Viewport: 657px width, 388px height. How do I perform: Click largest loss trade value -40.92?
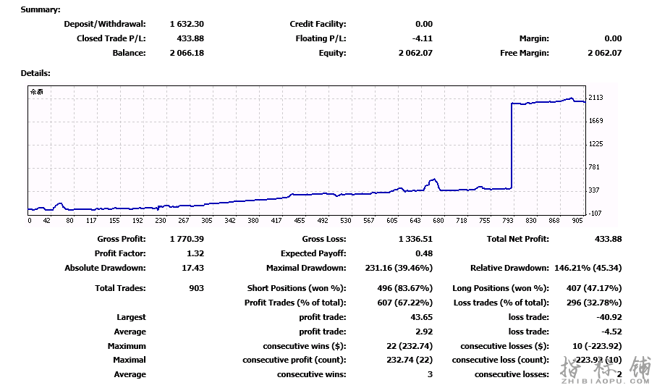tap(609, 317)
